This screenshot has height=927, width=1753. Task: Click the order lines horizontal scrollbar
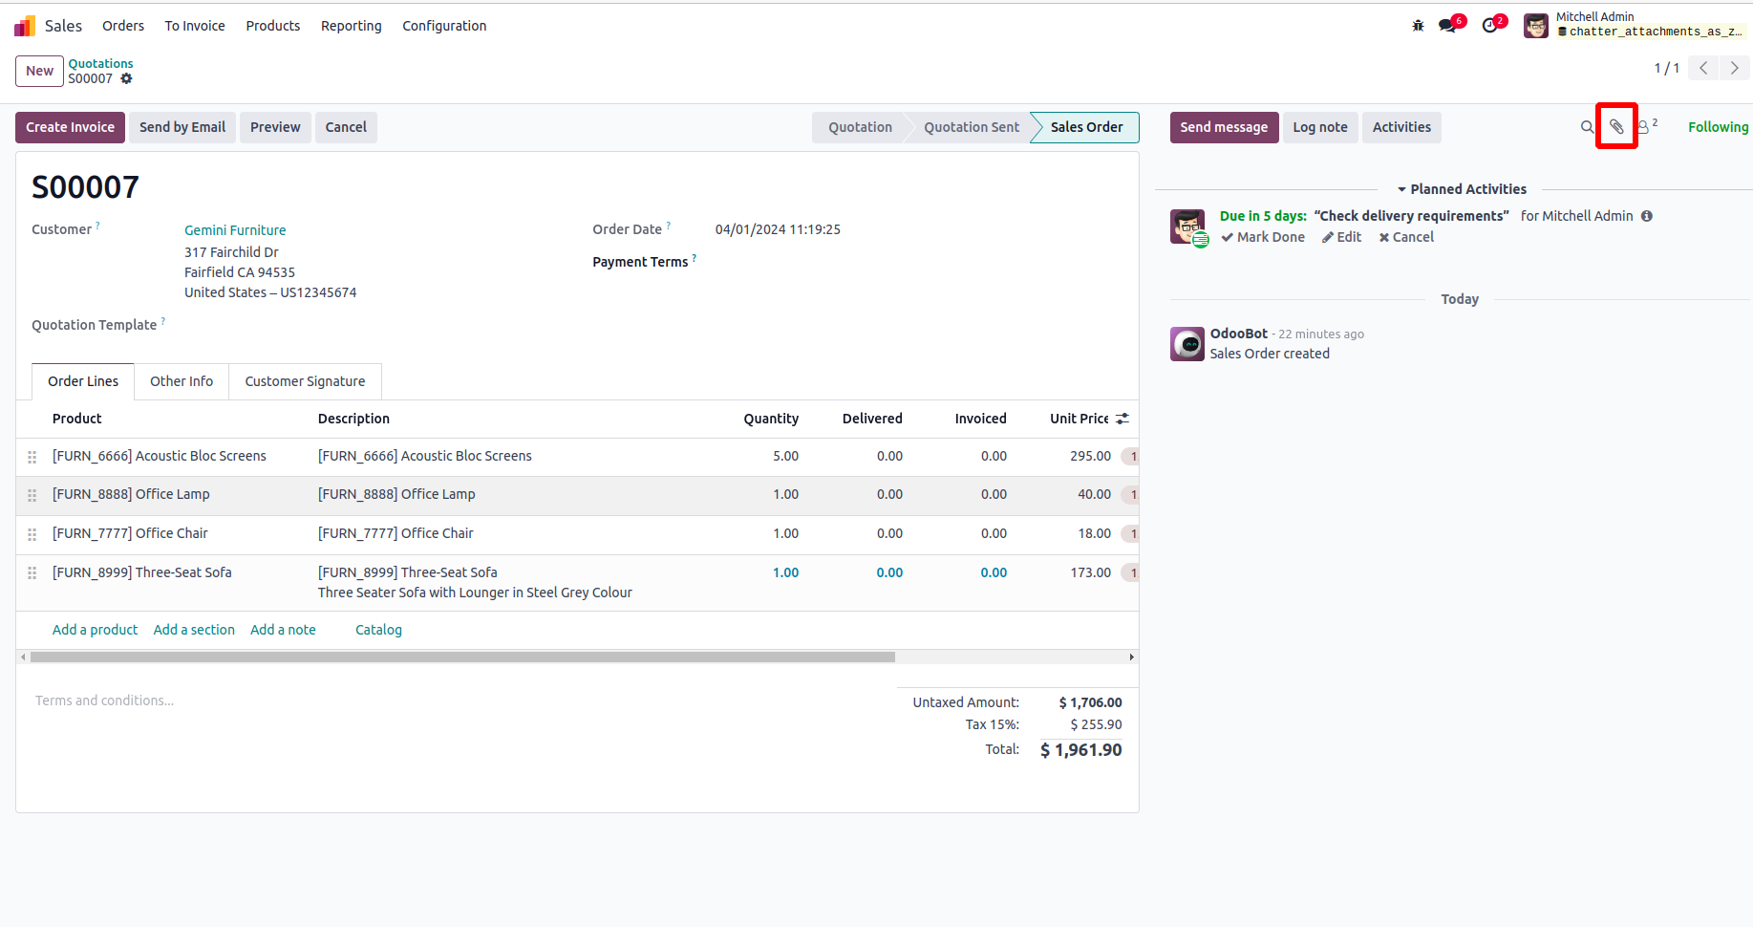click(x=462, y=658)
